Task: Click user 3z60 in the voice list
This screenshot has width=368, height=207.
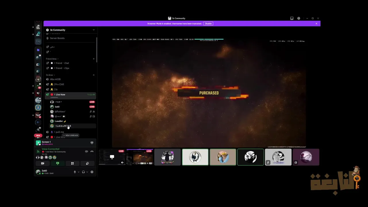Action: (72, 107)
